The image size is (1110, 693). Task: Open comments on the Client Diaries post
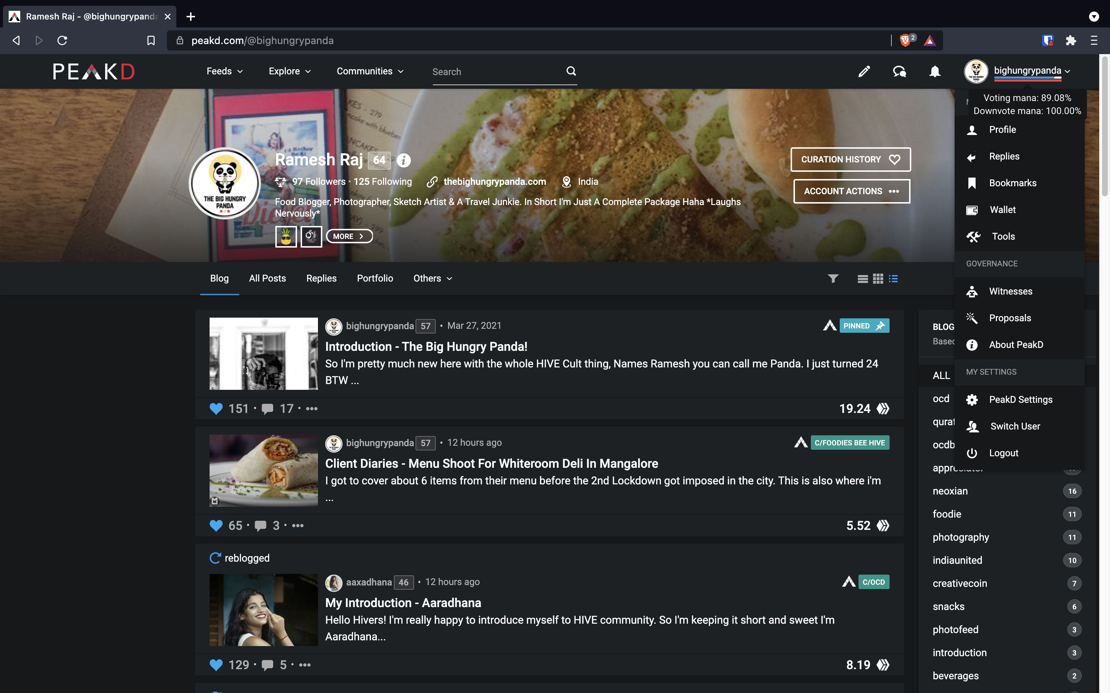tap(261, 526)
